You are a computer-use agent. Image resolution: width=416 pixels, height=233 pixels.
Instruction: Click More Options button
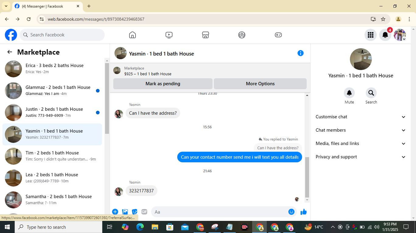point(260,84)
